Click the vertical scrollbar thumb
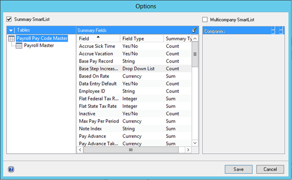Viewport: 292px width, 180px height. coord(195,54)
